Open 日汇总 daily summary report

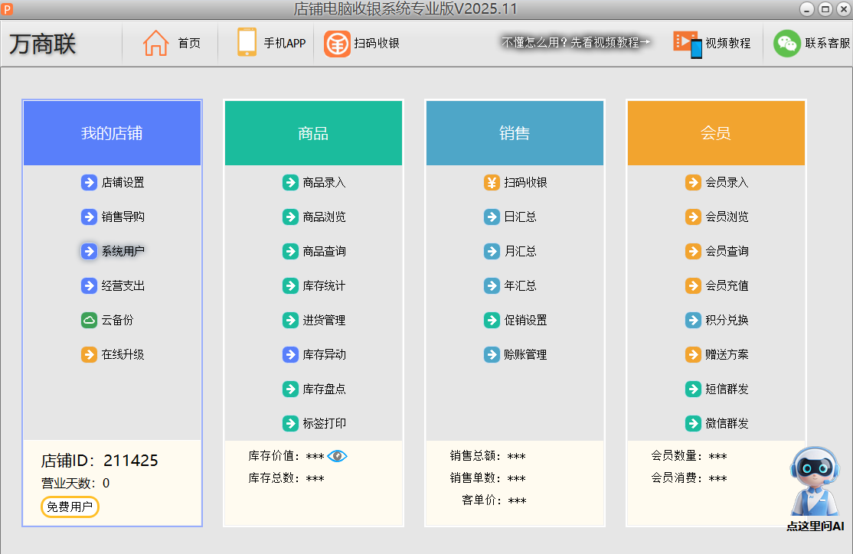[520, 217]
